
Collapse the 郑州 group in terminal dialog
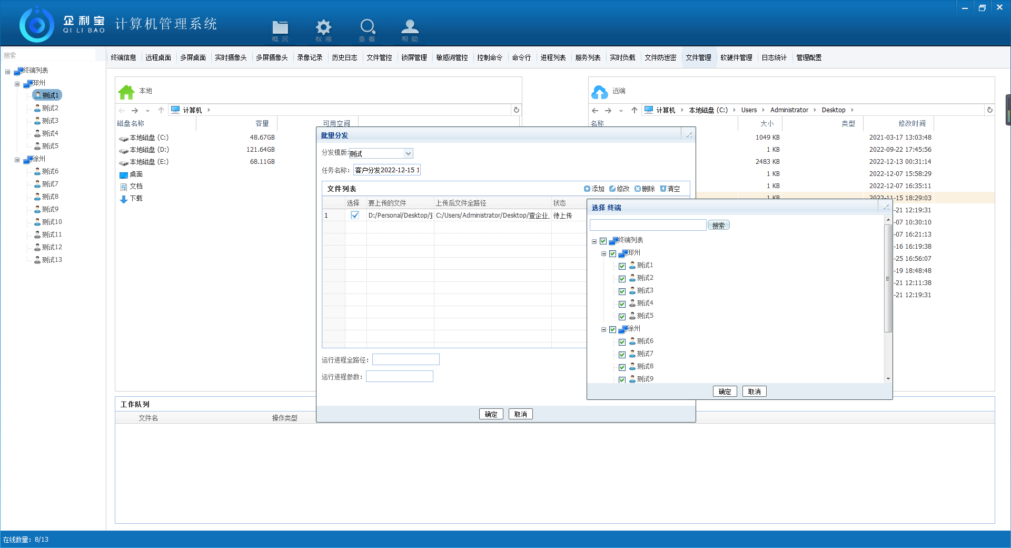click(603, 253)
